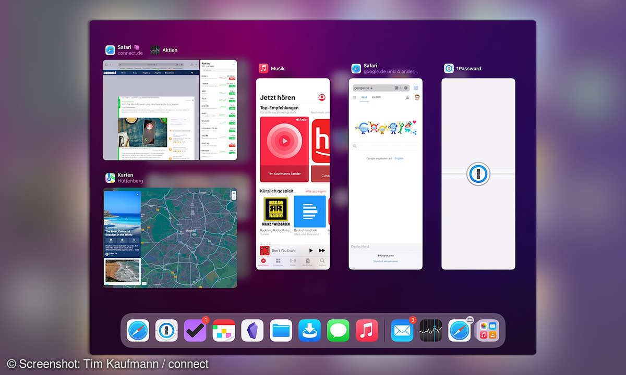Tap the Google account avatar
This screenshot has height=375, width=626.
(x=417, y=97)
